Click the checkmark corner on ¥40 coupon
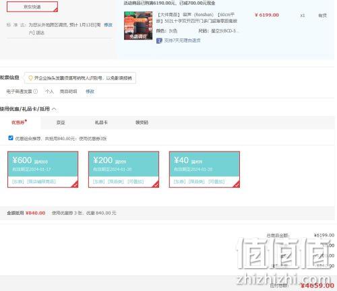 pyautogui.click(x=237, y=185)
